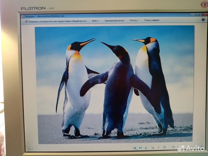Open the Файл dropdown menu
Viewport: 208px width, 156px height.
[95, 21]
